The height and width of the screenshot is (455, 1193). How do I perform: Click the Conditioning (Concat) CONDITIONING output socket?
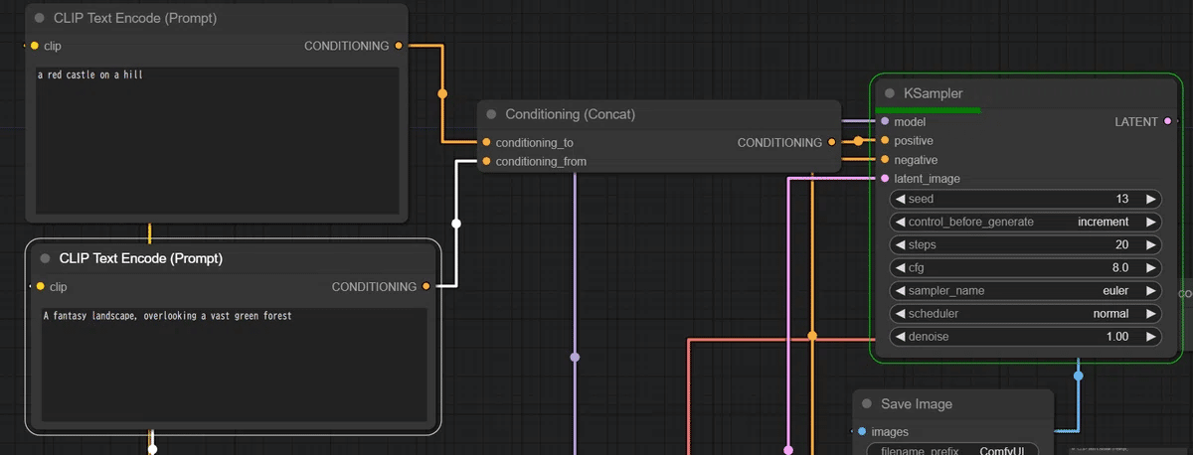point(831,143)
